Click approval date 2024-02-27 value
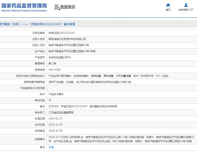This screenshot has height=152, width=197. tap(55, 119)
